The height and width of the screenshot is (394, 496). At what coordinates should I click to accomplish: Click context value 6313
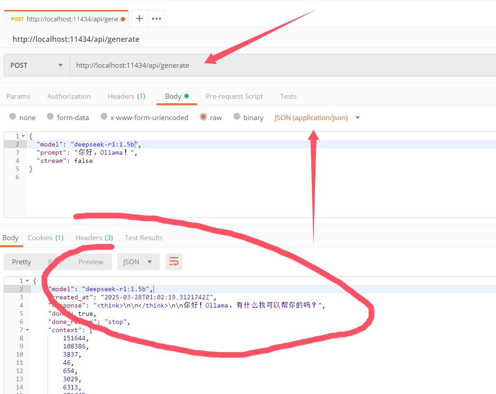[70, 387]
